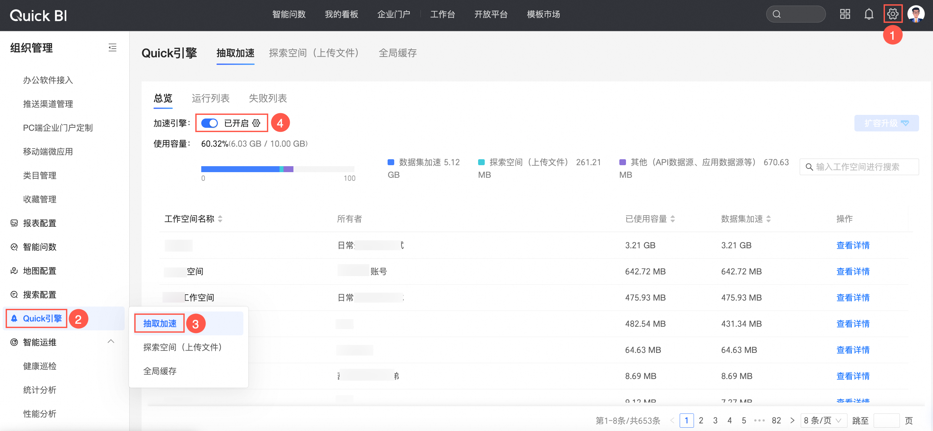Sort by 数据集加速 column
This screenshot has width=933, height=431.
click(768, 219)
